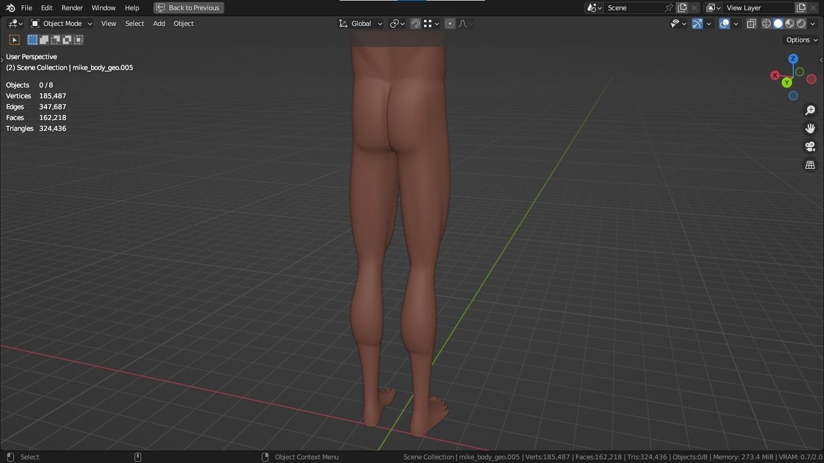Click the Back to Previous button

[x=189, y=8]
